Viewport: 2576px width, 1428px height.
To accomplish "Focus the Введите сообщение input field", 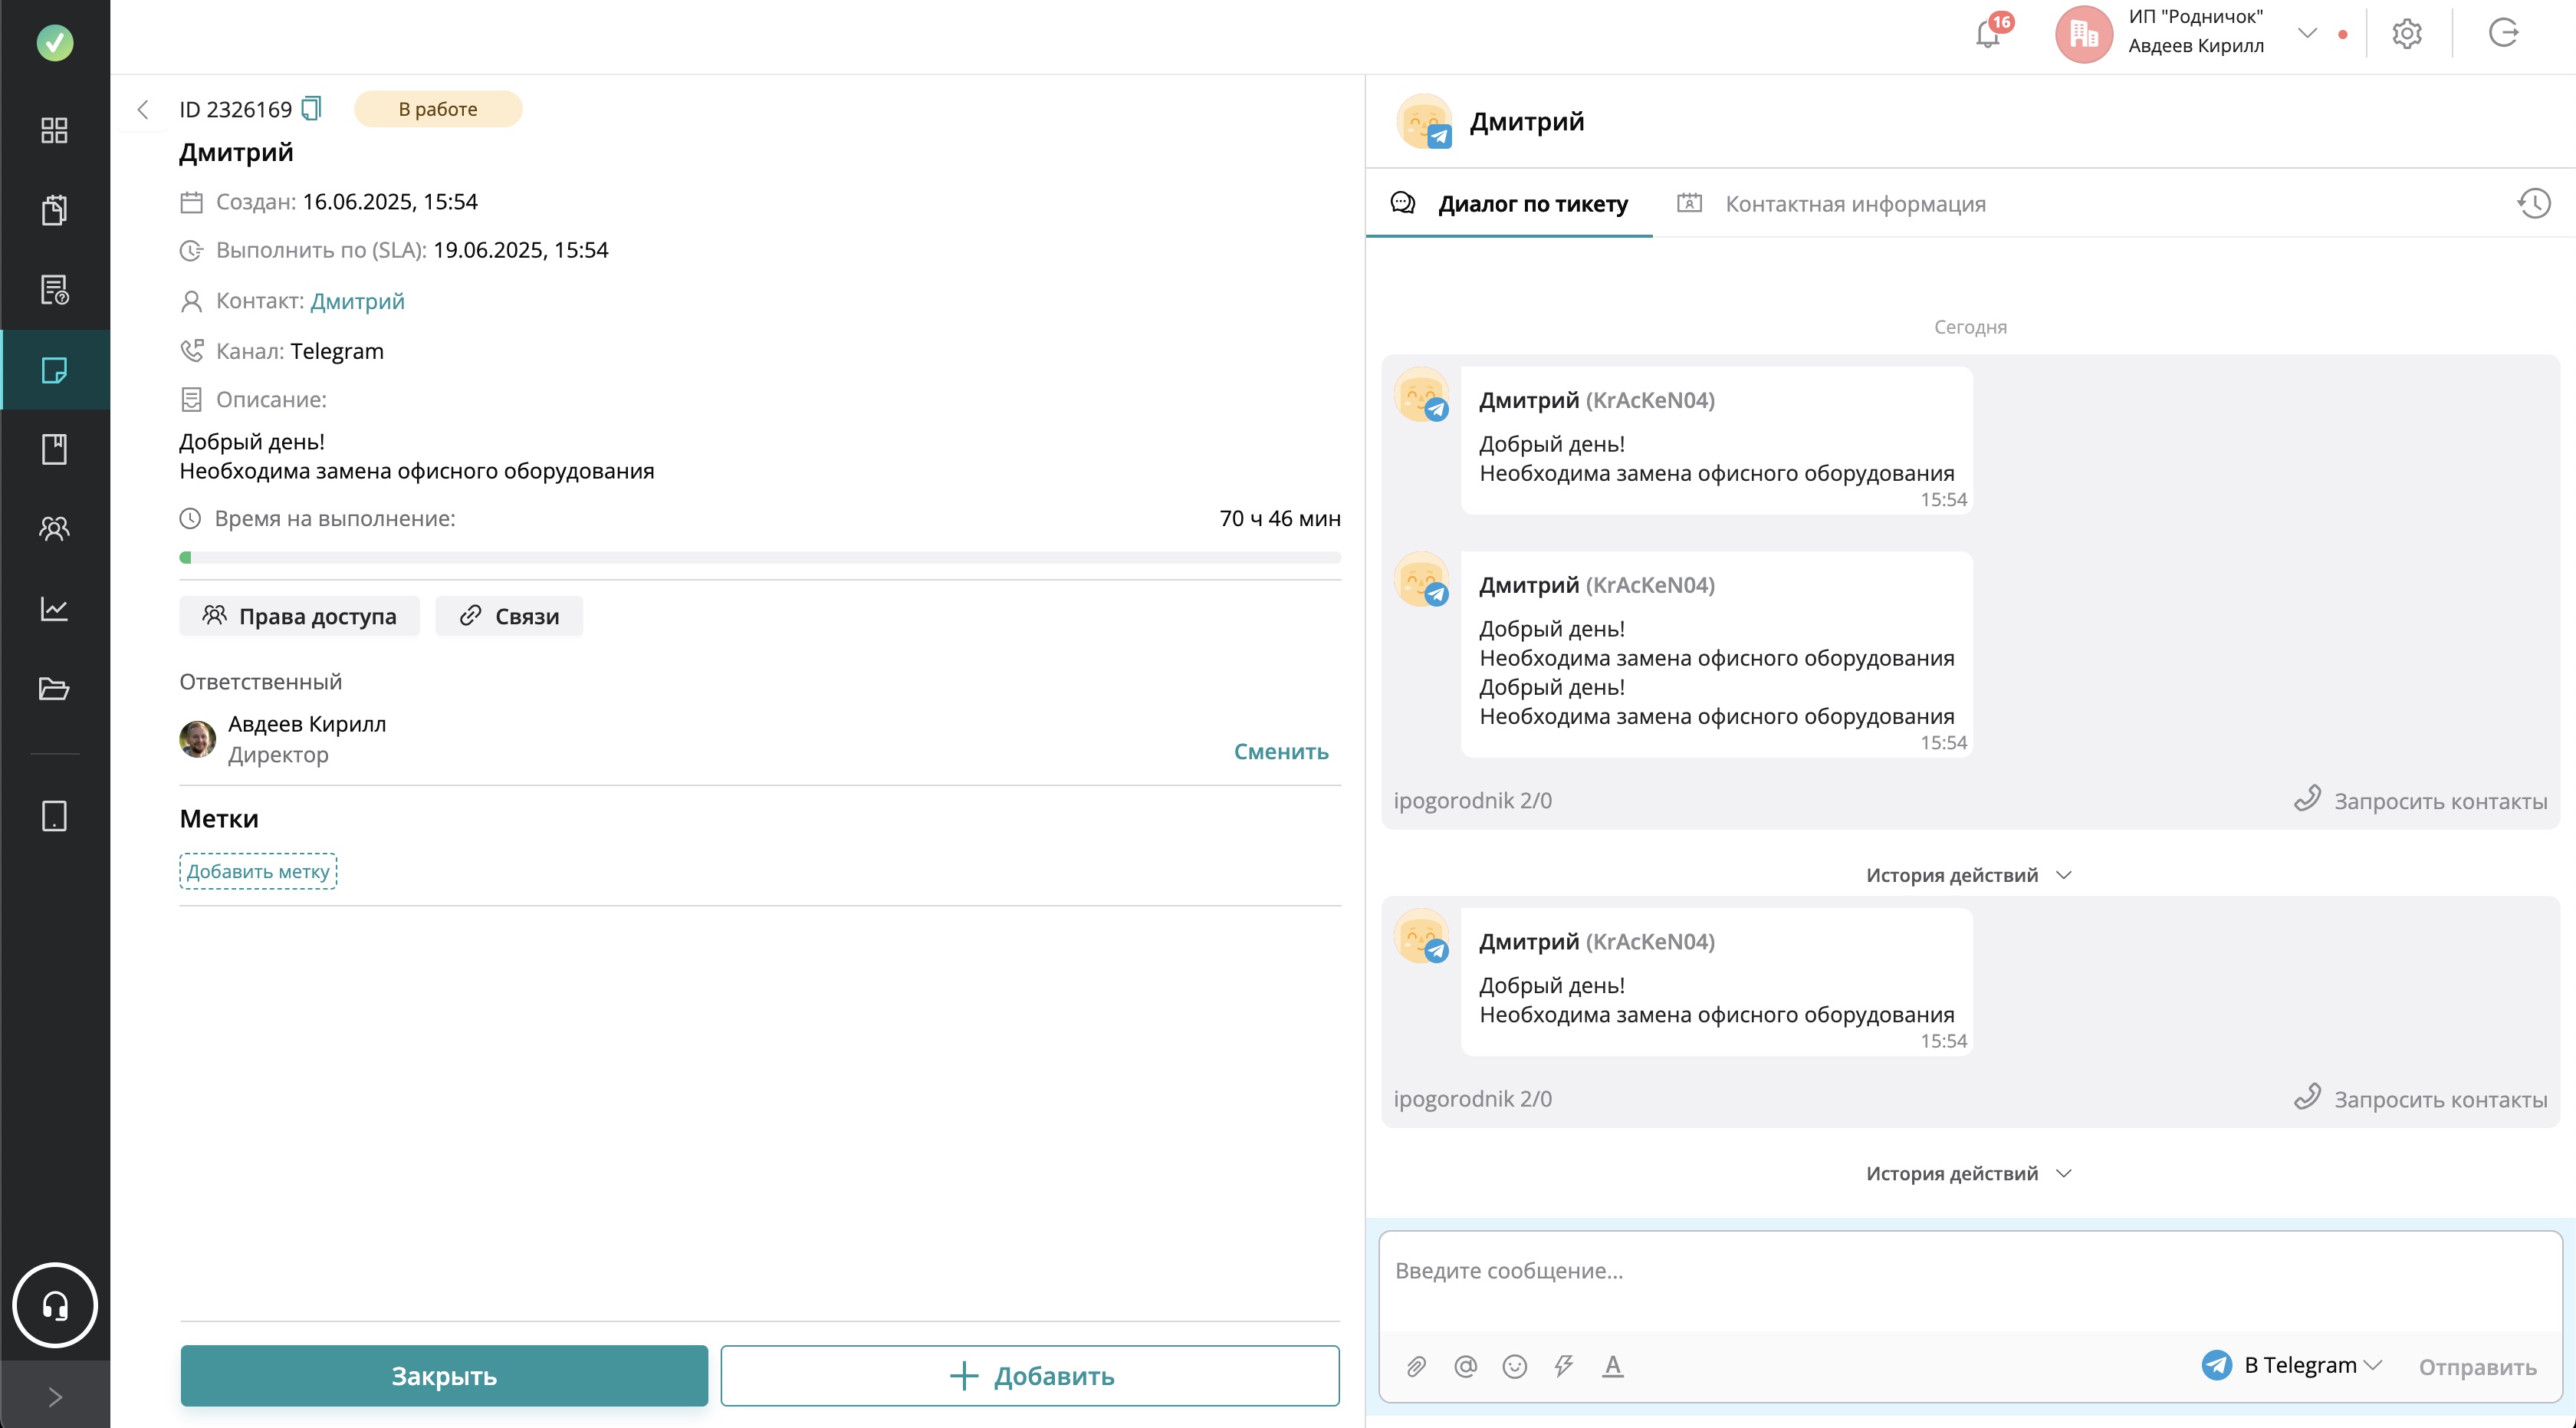I will click(1968, 1271).
